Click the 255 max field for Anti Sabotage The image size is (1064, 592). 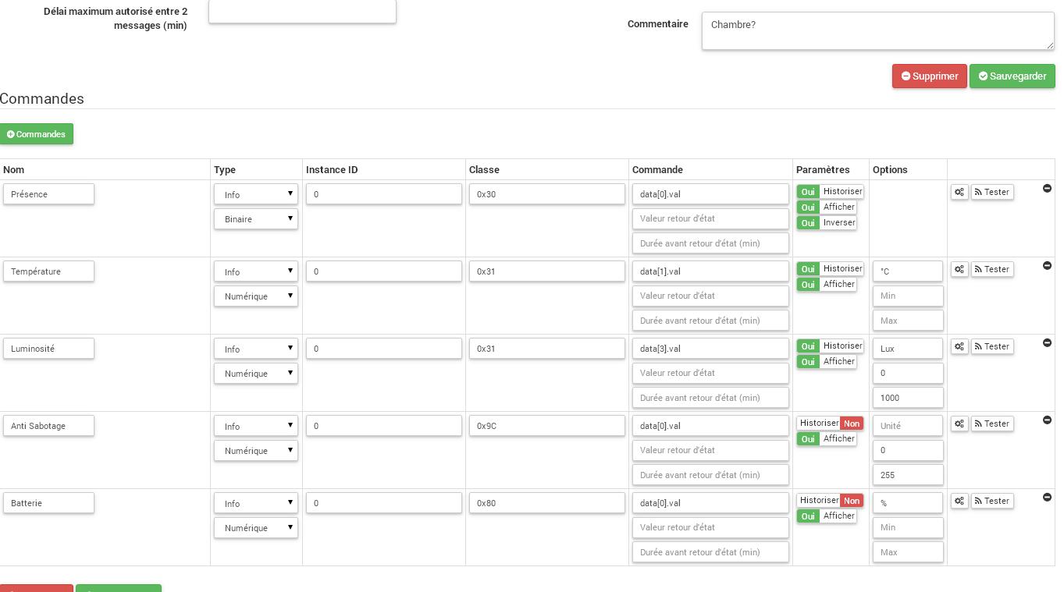pos(908,475)
